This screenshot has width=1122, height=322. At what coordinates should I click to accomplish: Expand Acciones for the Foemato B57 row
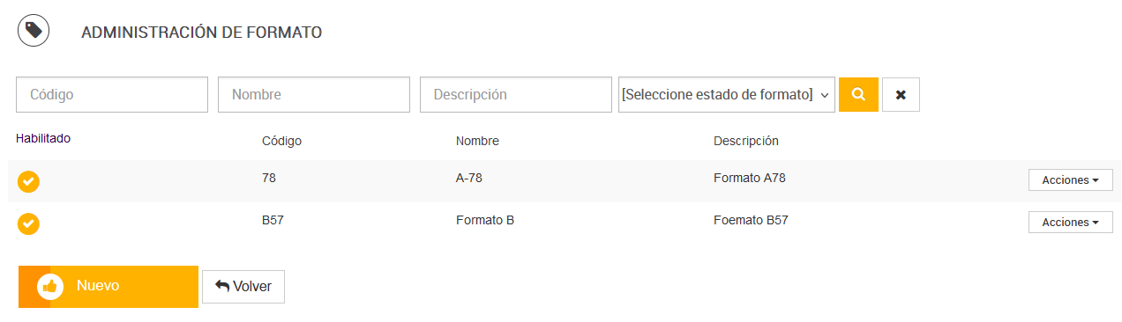[1070, 223]
